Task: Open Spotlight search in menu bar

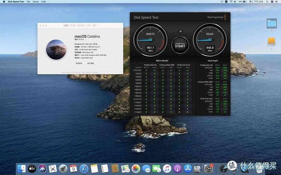Action: (267, 2)
